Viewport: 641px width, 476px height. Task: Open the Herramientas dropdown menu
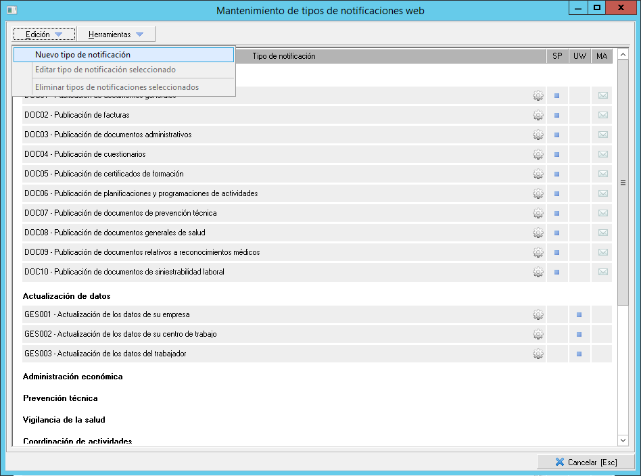116,34
